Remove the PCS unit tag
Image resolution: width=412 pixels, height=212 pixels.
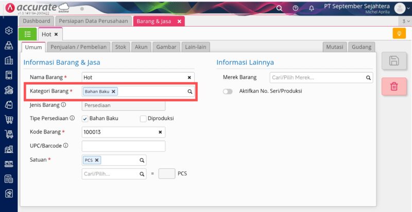(97, 160)
